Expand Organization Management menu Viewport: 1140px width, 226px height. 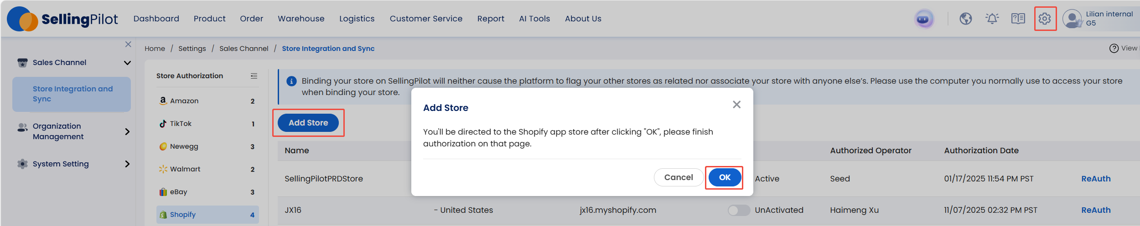coord(127,131)
